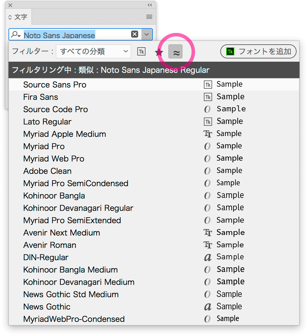Click Sample preview for Avenir Next Medium
Viewport: 308px width, 336px height.
tap(231, 233)
